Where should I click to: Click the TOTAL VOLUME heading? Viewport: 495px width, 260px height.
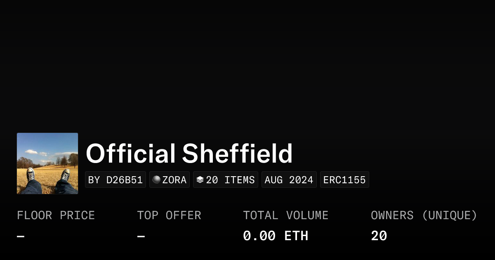point(285,215)
